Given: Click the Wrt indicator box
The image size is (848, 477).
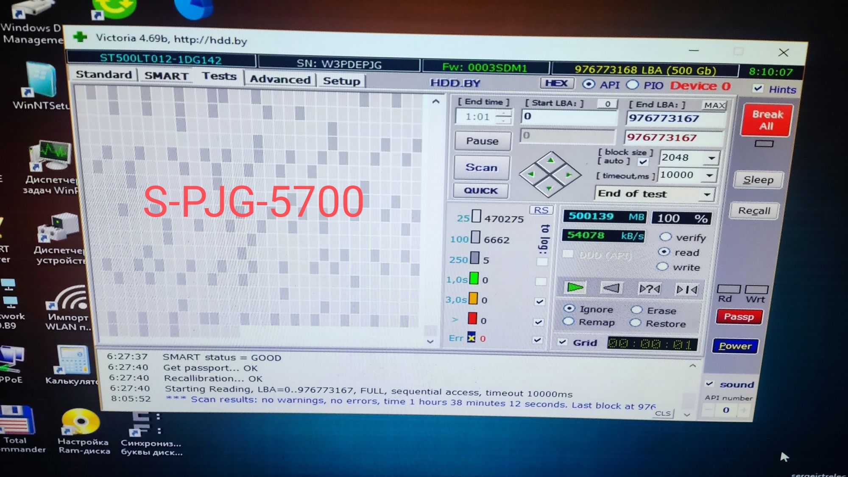Looking at the screenshot, I should click(x=756, y=290).
